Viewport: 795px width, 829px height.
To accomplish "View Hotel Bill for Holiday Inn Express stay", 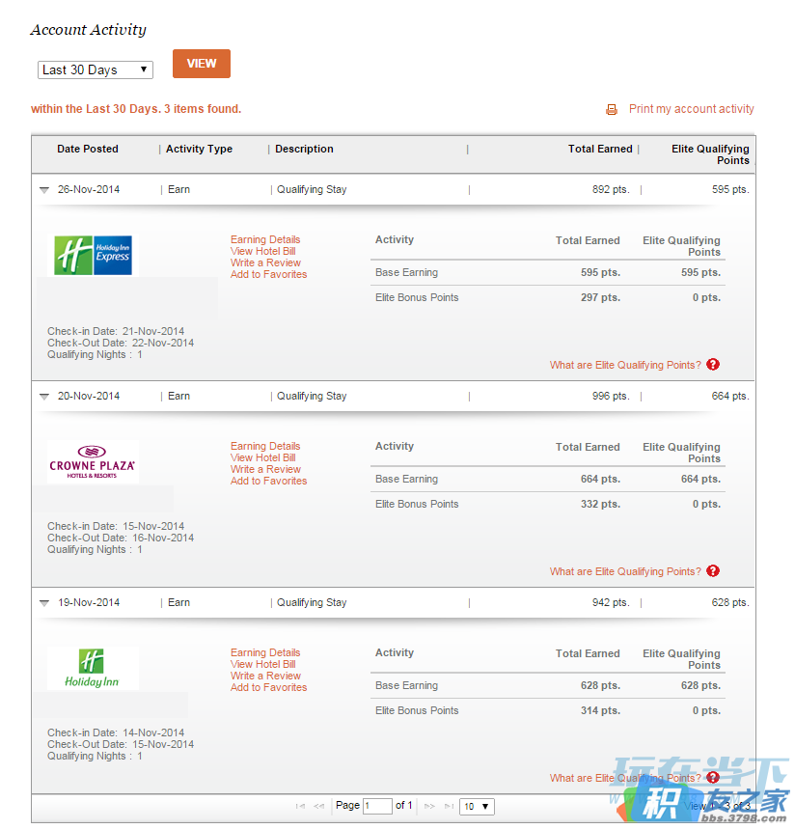I will pos(263,251).
